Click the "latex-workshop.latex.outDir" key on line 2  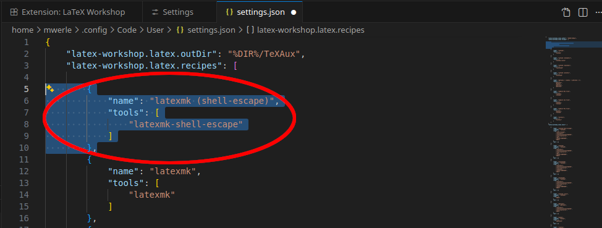(142, 54)
